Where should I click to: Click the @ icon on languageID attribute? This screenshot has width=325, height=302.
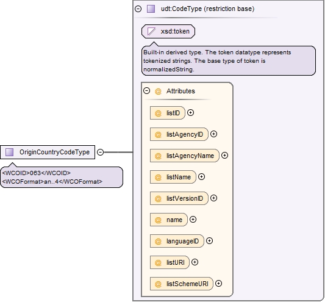(x=158, y=242)
